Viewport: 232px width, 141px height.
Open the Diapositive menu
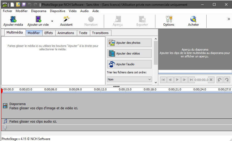tap(58, 11)
